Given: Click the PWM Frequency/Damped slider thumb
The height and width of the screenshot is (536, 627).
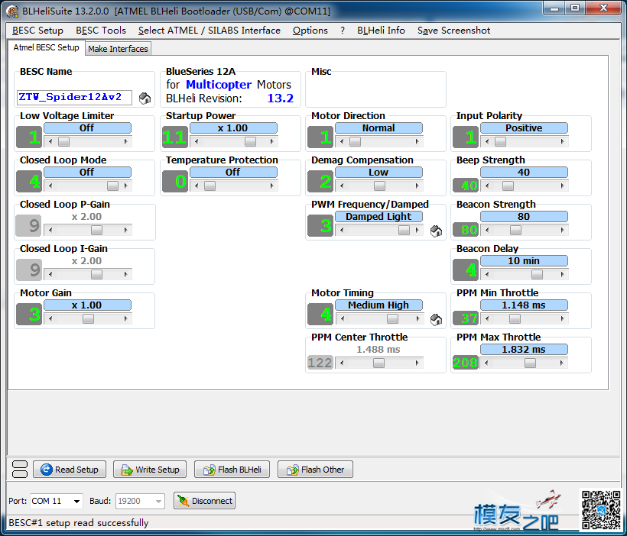Looking at the screenshot, I should click(404, 230).
